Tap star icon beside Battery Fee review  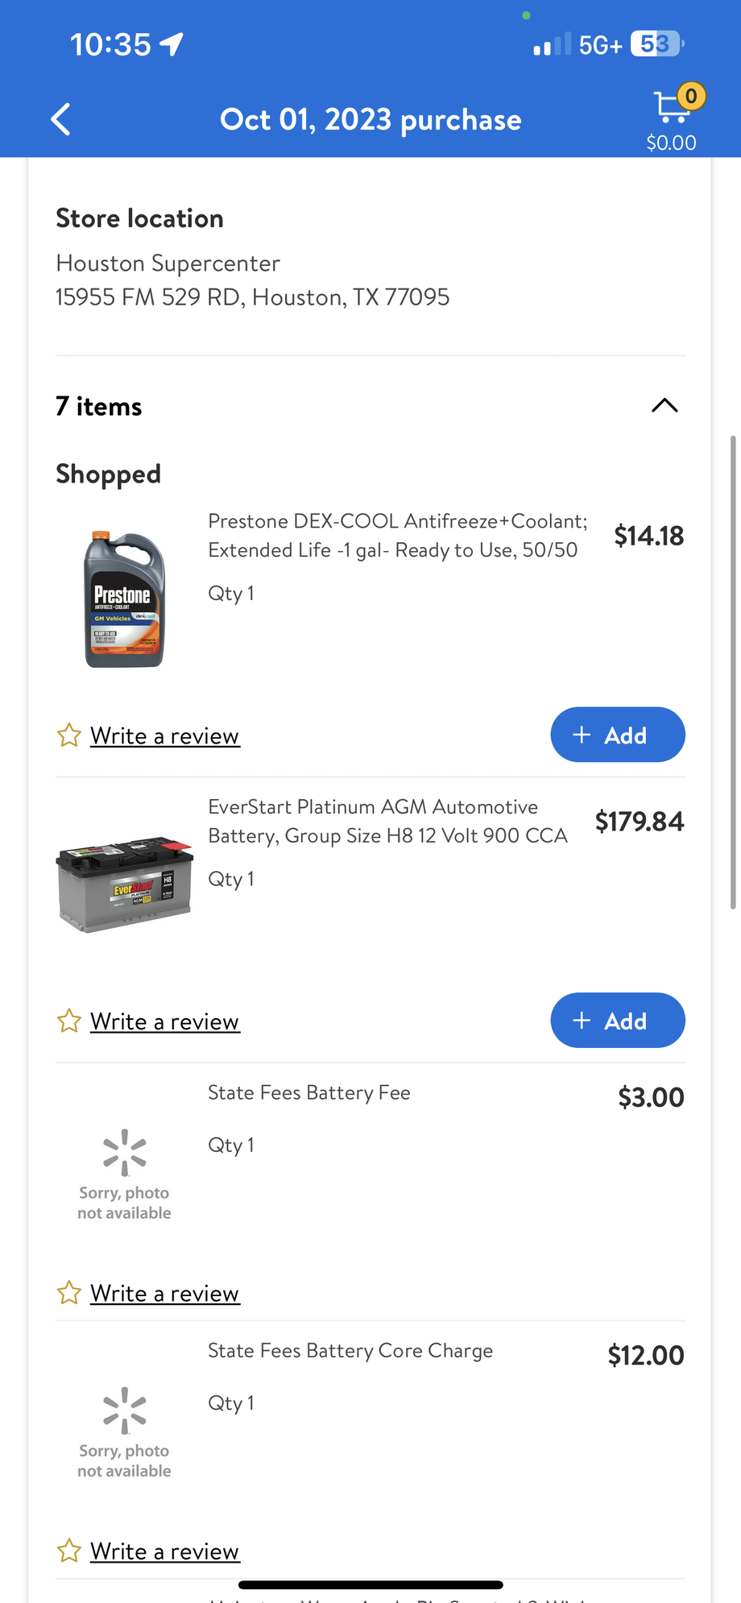(x=69, y=1293)
